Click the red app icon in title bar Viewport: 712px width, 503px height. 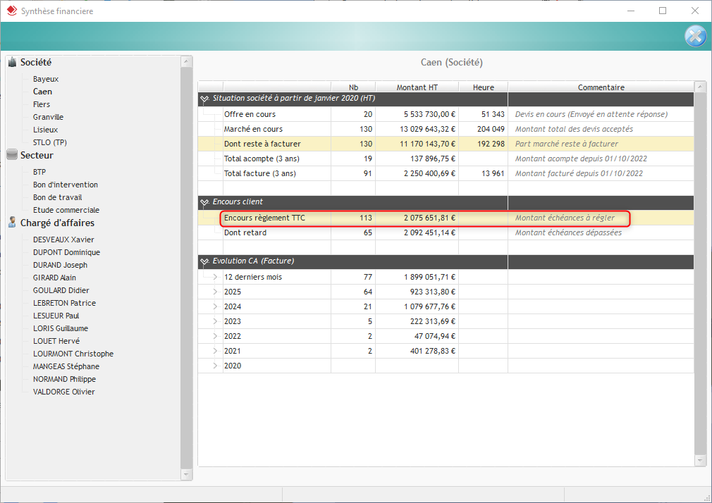click(11, 11)
